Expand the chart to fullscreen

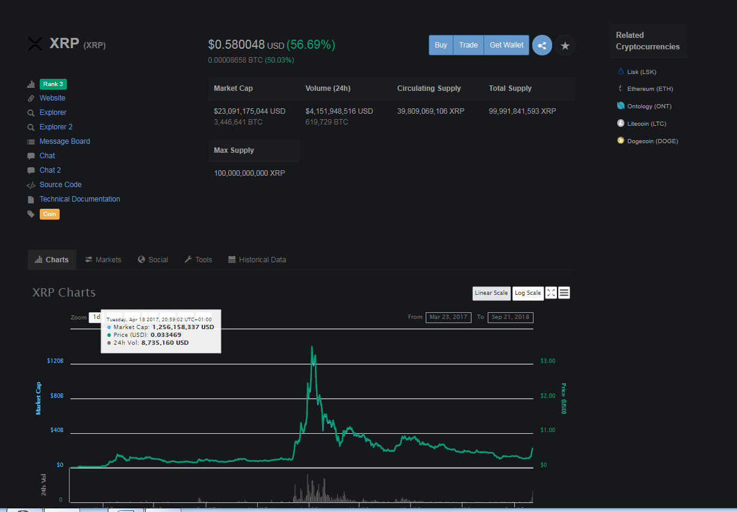(551, 293)
